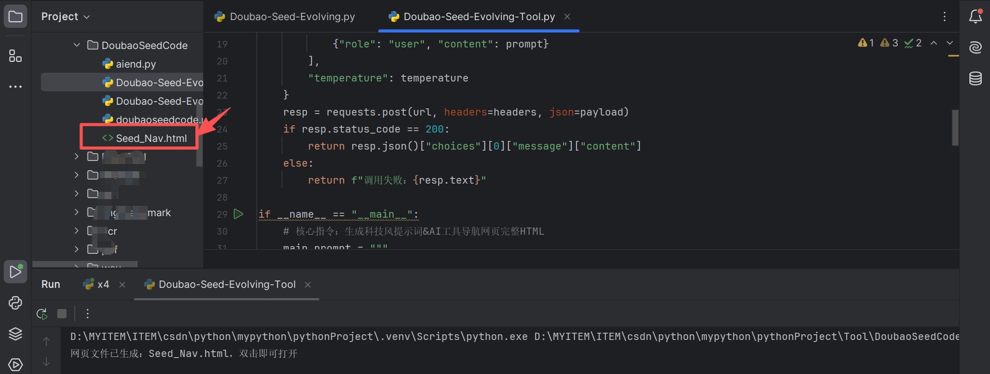The image size is (990, 374).
Task: Click the run gutter arrow at line 29
Action: click(238, 214)
